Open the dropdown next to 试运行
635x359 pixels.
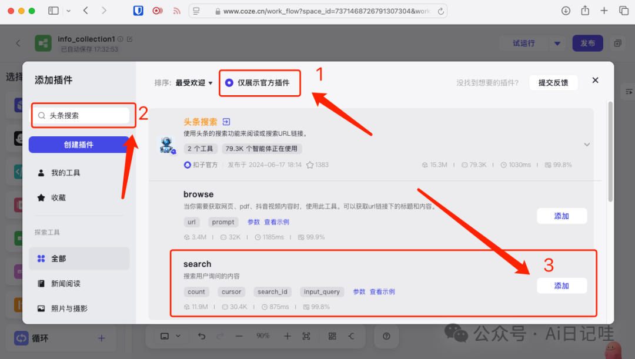pos(557,43)
